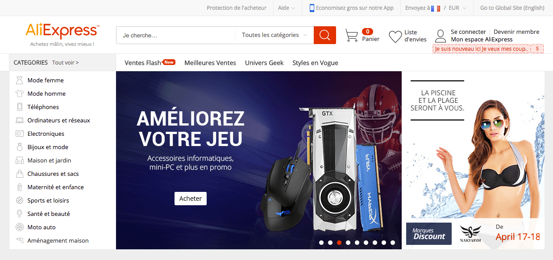Image resolution: width=553 pixels, height=260 pixels.
Task: Click the orange search magnifier button
Action: pos(324,35)
